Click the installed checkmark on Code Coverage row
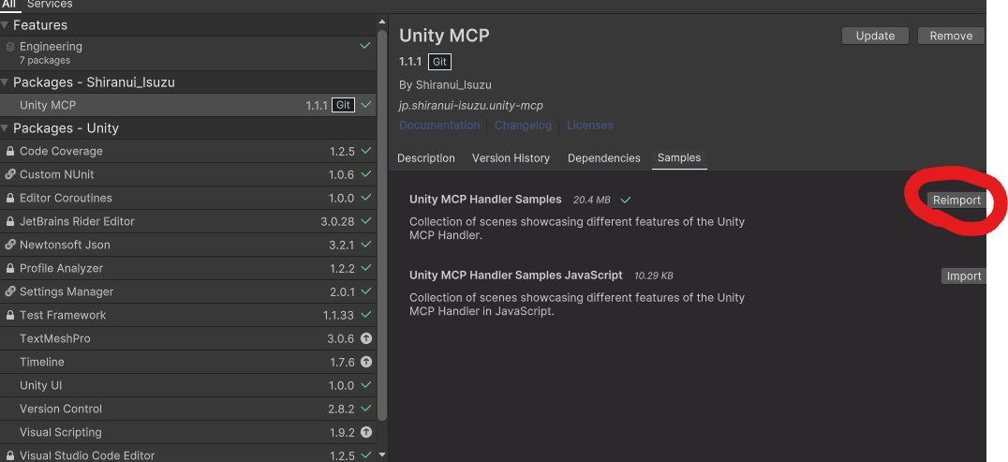 (x=366, y=151)
